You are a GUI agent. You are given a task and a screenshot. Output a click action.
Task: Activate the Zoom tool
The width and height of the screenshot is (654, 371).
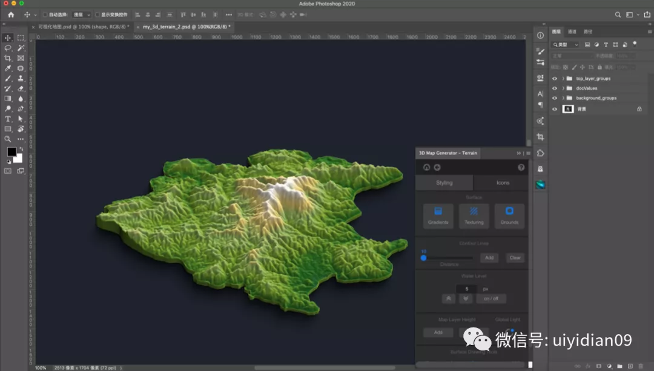8,139
